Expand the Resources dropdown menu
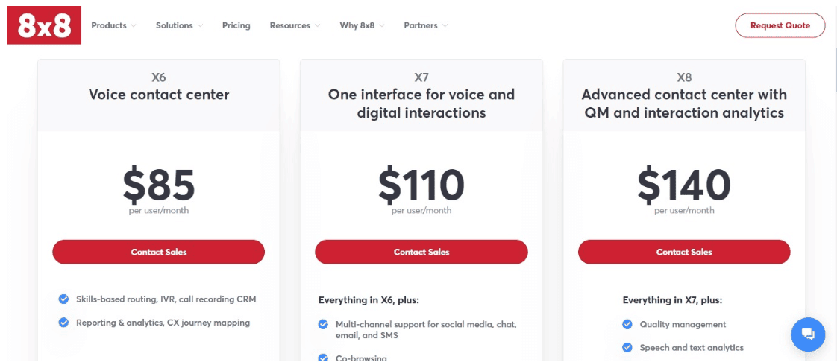 pyautogui.click(x=295, y=25)
